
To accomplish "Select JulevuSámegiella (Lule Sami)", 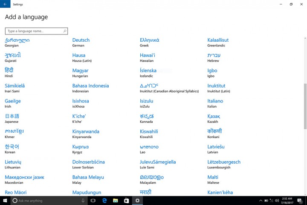I will pos(158,164).
